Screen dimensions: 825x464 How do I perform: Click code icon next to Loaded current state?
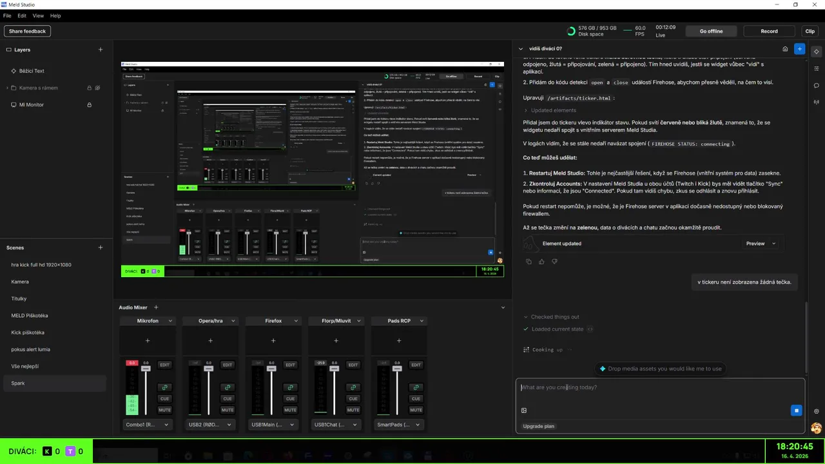tap(590, 329)
